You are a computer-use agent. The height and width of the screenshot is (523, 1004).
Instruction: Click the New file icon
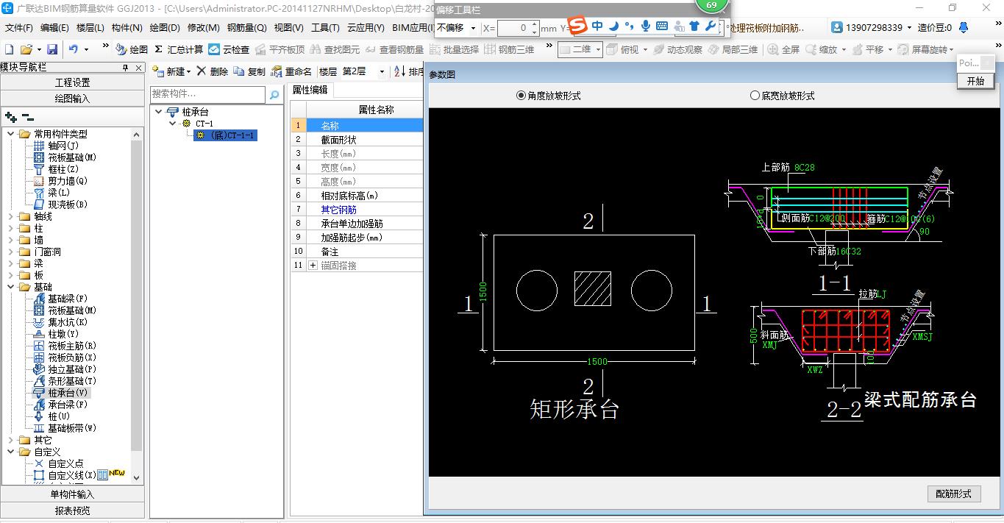click(9, 49)
